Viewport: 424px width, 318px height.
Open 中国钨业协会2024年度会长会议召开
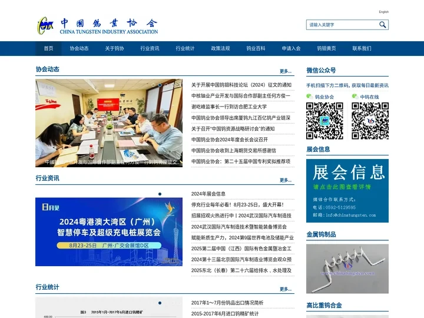point(230,140)
